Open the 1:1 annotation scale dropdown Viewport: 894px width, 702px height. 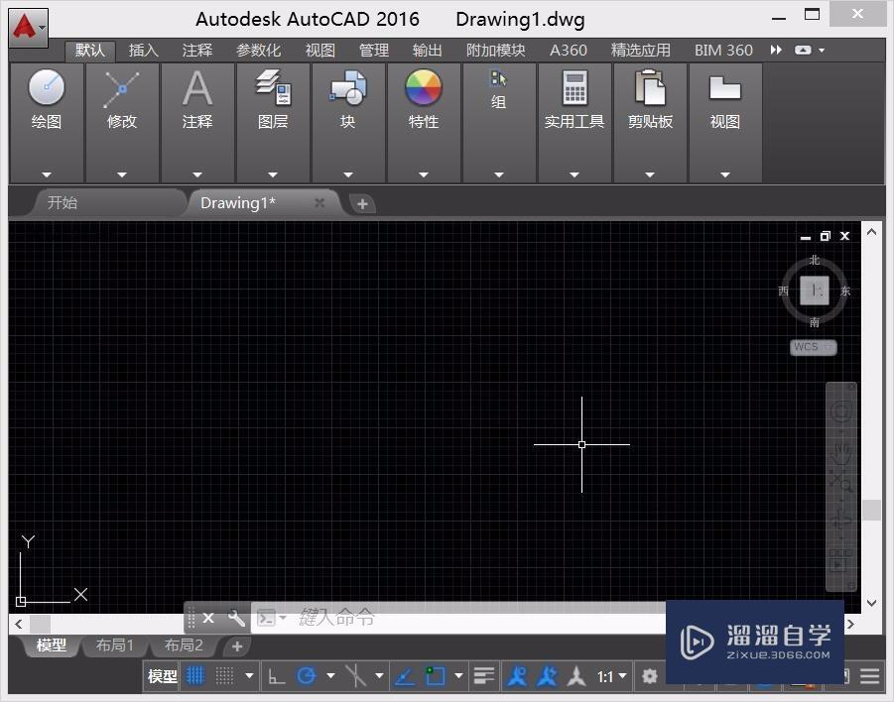[x=612, y=676]
